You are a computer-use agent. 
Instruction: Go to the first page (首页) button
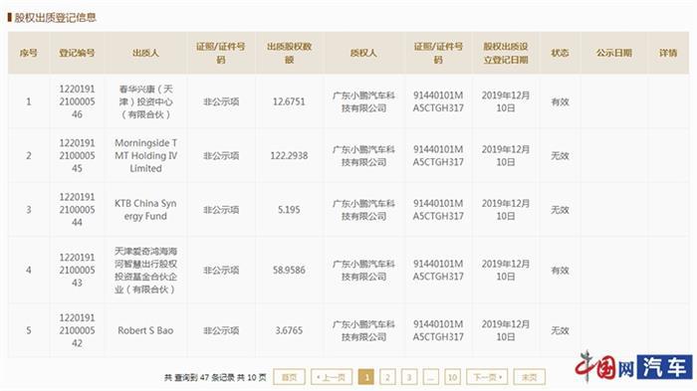(x=289, y=377)
